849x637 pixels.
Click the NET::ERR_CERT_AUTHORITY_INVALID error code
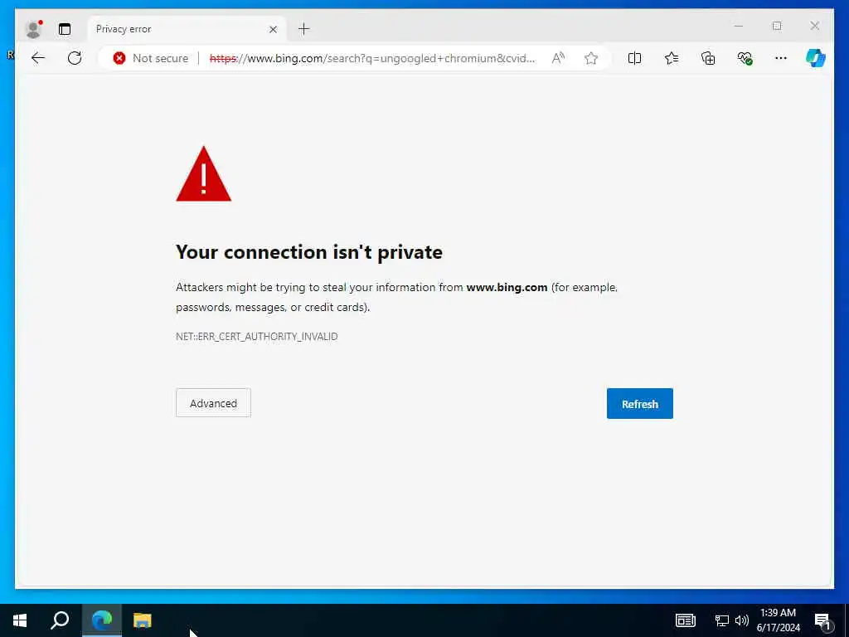(x=257, y=337)
